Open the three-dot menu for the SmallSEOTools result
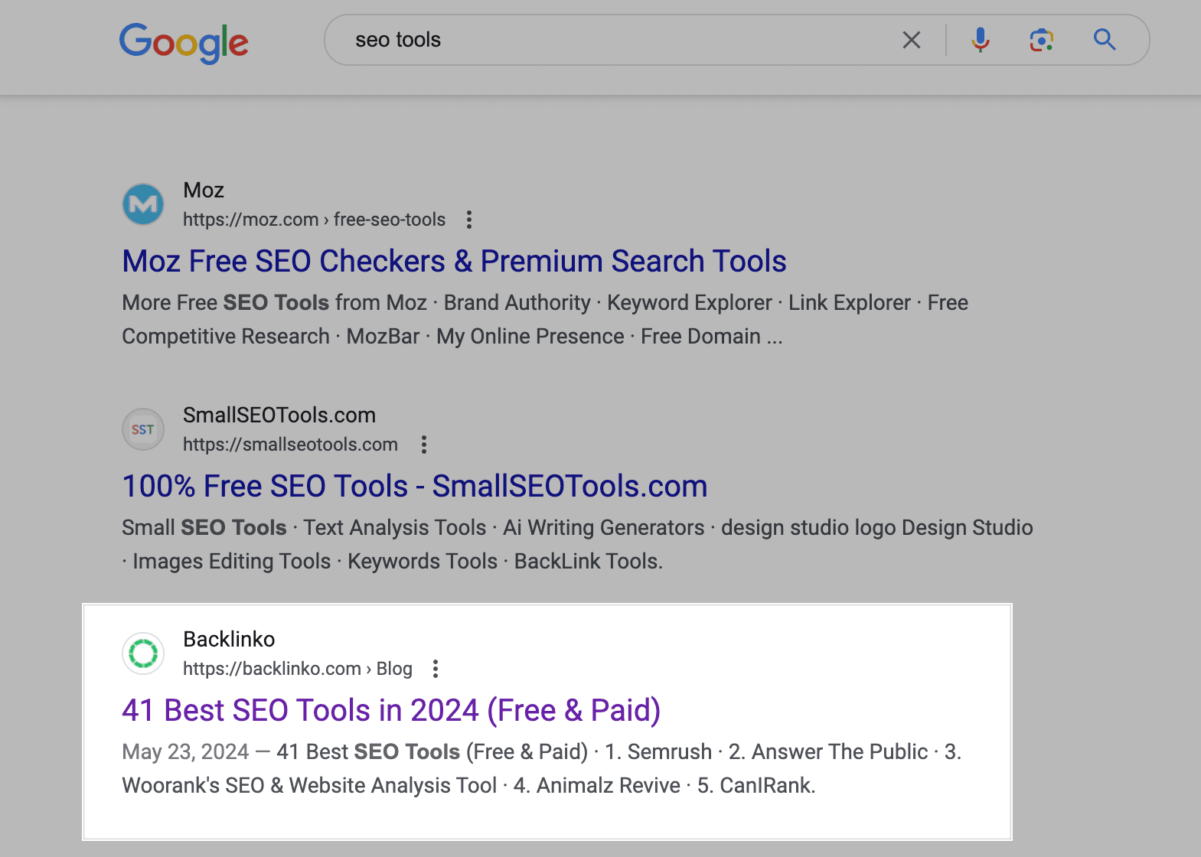The width and height of the screenshot is (1201, 857). [x=424, y=445]
